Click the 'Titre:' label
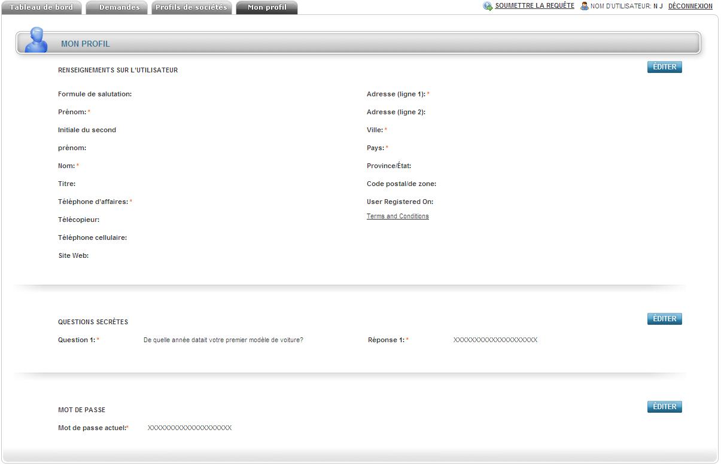This screenshot has width=721, height=466. pyautogui.click(x=66, y=184)
